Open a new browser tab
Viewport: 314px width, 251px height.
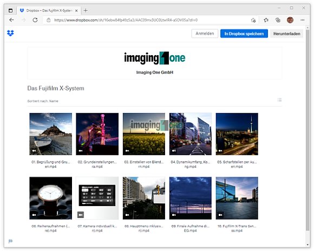point(86,11)
